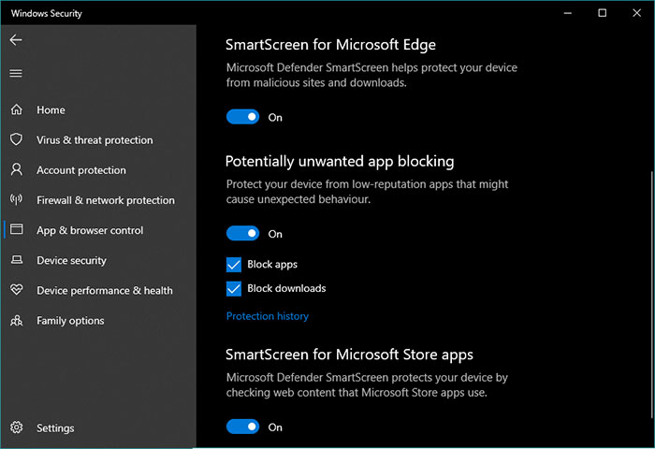Open the hamburger navigation menu
This screenshot has width=655, height=449.
(16, 74)
